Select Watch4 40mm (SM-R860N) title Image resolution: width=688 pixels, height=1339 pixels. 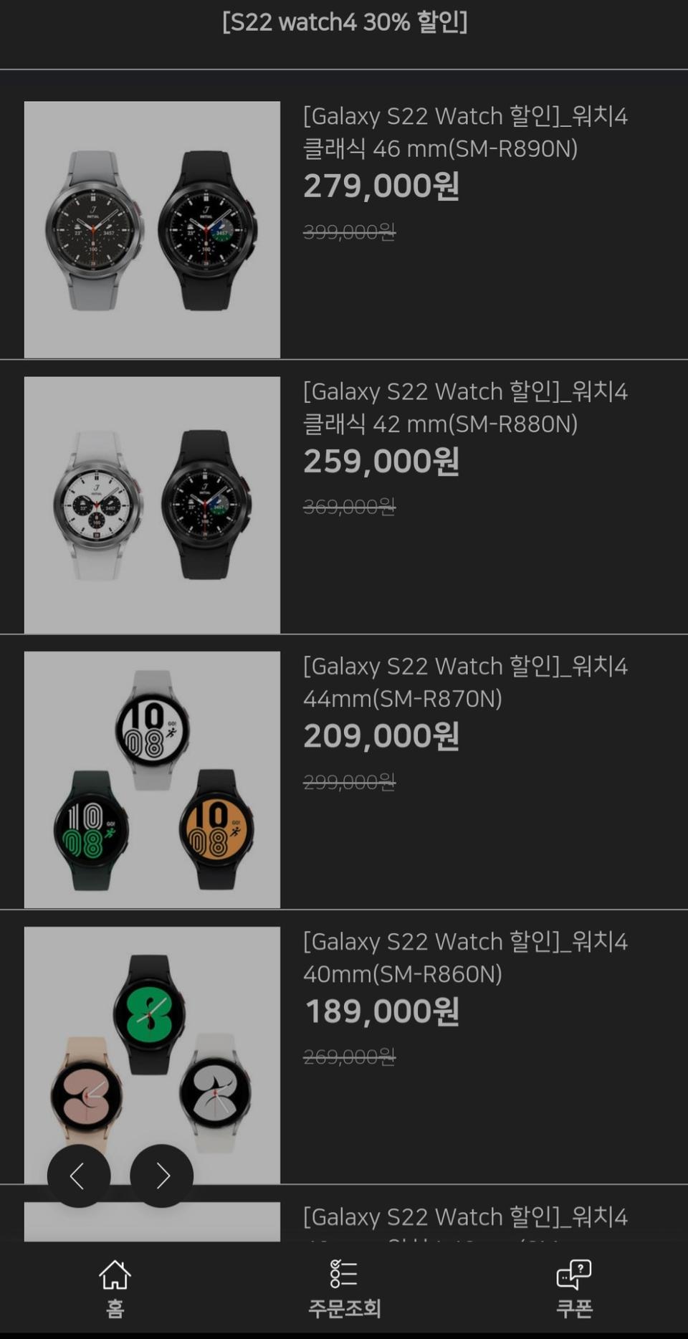coord(465,957)
